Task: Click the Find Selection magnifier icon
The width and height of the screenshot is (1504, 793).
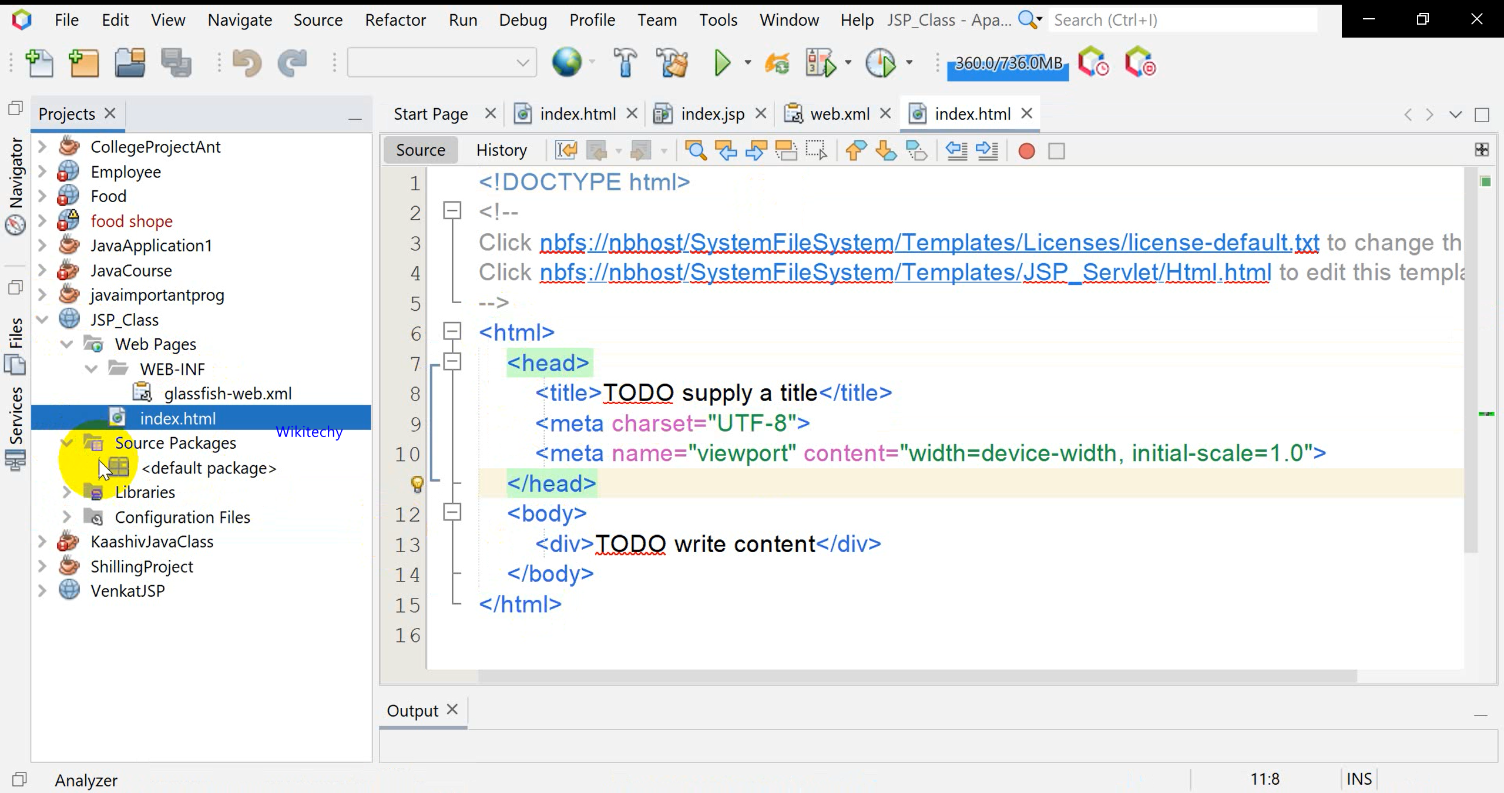Action: [x=696, y=151]
